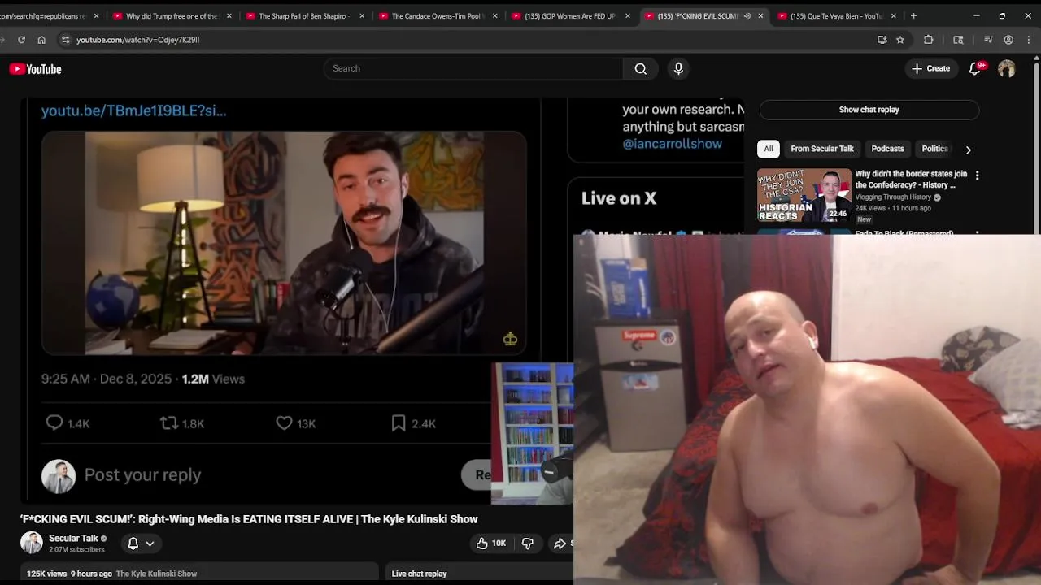Click the yellow icon on embedded video corner
Screen dimensions: 1041x585
pyautogui.click(x=510, y=338)
